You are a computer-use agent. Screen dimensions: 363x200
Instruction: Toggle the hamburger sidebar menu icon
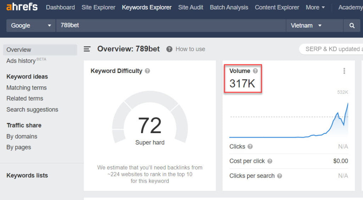click(x=87, y=49)
